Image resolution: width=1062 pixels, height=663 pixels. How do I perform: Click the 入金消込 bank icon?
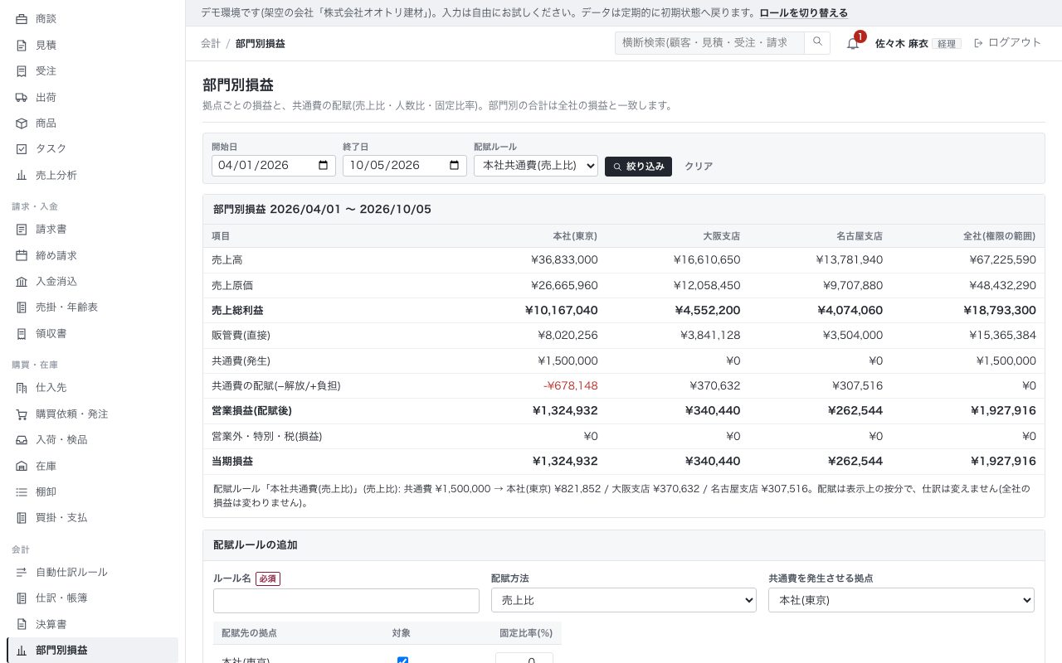[x=22, y=281]
